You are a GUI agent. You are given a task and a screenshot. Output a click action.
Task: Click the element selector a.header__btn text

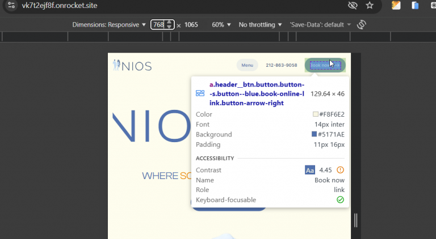click(257, 93)
